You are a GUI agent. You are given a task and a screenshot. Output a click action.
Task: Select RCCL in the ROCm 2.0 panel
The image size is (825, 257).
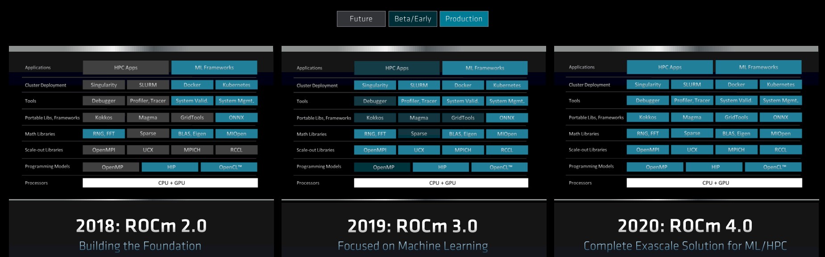(236, 150)
